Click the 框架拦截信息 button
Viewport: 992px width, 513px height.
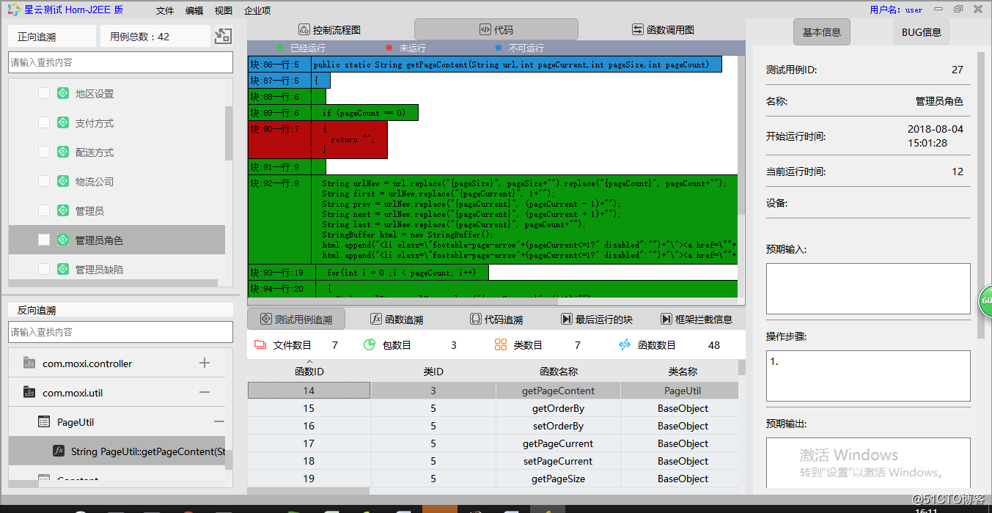pyautogui.click(x=696, y=320)
